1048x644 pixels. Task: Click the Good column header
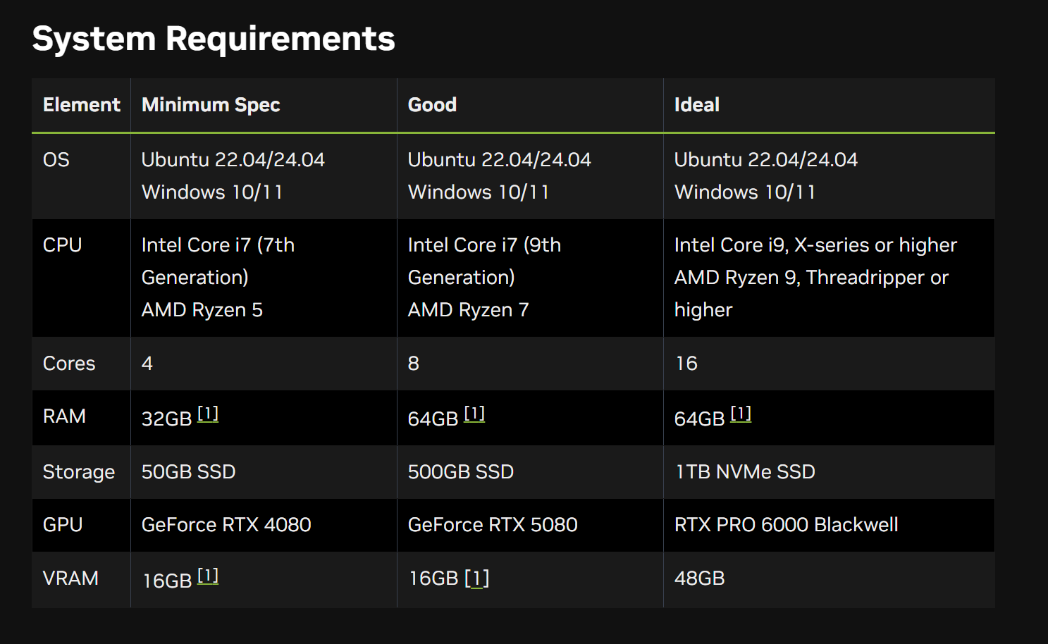pyautogui.click(x=432, y=105)
